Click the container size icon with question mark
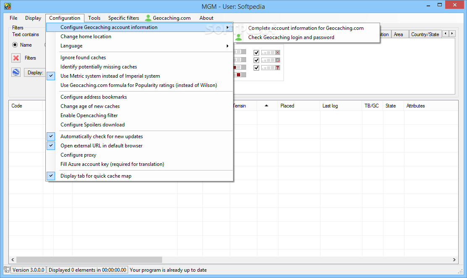This screenshot has width=467, height=278. click(x=271, y=68)
